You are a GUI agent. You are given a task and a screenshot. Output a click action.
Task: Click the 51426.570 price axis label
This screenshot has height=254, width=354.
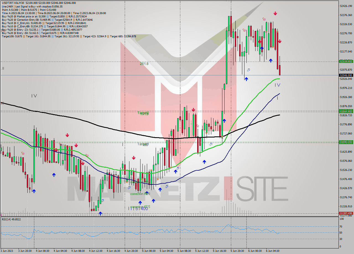(346, 188)
